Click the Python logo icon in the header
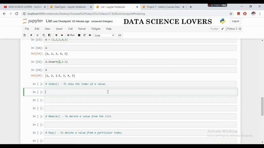This screenshot has height=148, width=264. [223, 21]
